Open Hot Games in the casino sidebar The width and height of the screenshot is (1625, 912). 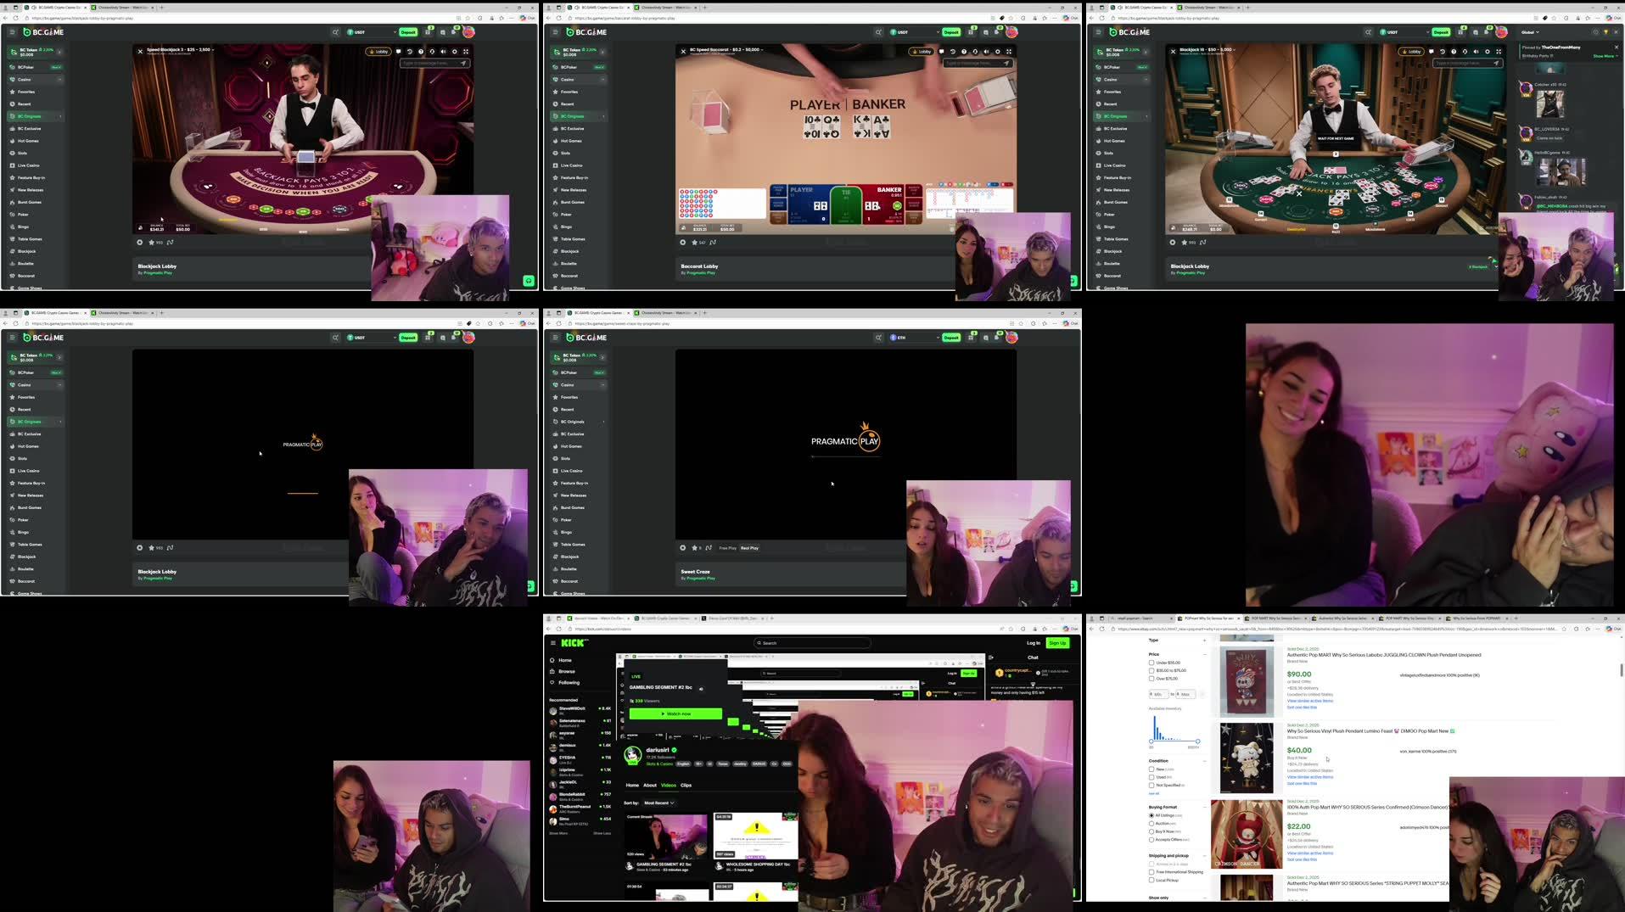click(x=26, y=141)
